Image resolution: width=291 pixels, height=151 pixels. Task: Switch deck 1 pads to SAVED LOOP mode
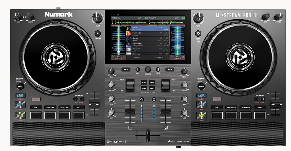[x=50, y=107]
